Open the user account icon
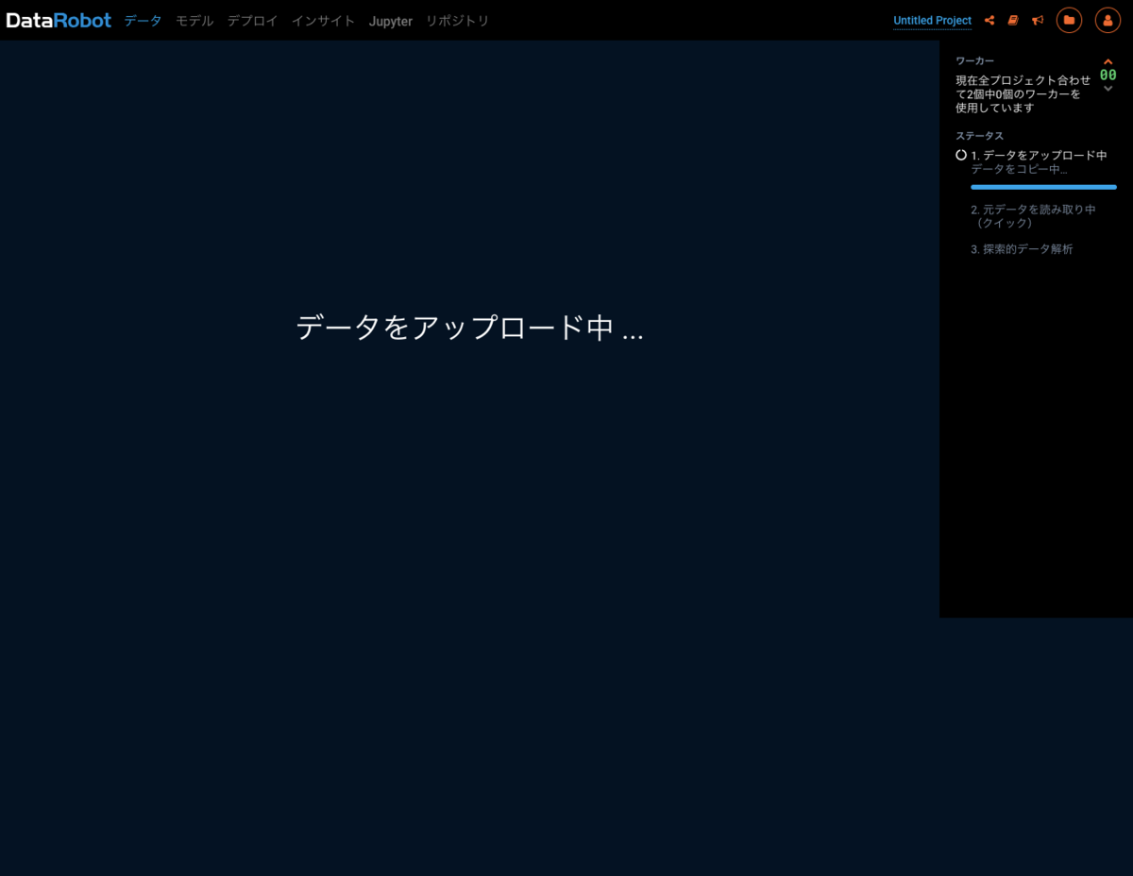1133x876 pixels. [x=1108, y=20]
